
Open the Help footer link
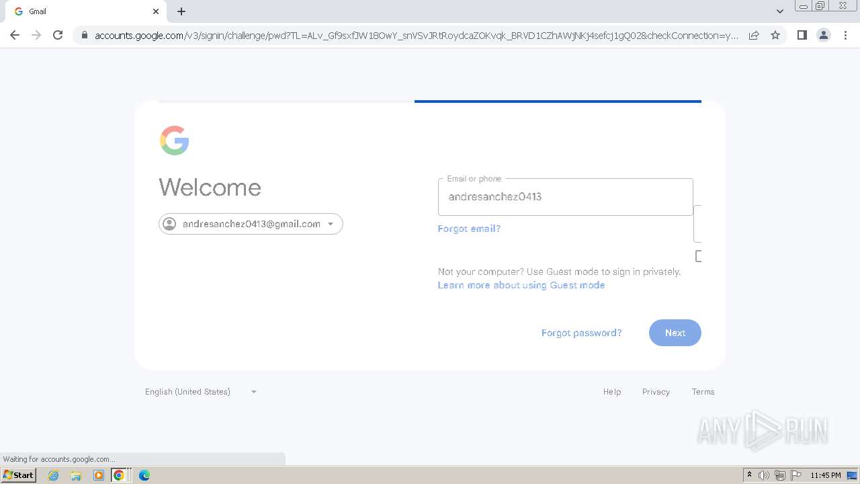click(x=612, y=392)
